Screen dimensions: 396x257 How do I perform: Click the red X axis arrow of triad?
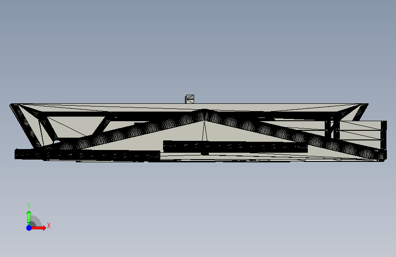(x=38, y=228)
